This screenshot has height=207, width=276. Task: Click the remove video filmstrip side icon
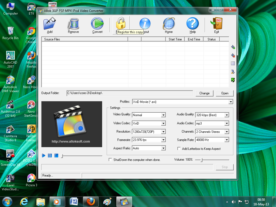pyautogui.click(x=233, y=55)
